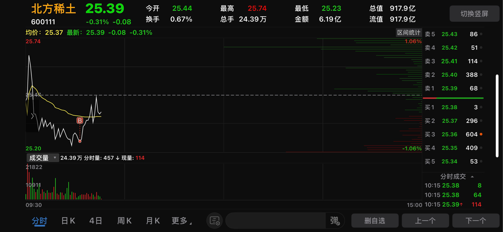This screenshot has width=503, height=232.
Task: Click the 卖5 price 25.43
Action: tap(449, 34)
